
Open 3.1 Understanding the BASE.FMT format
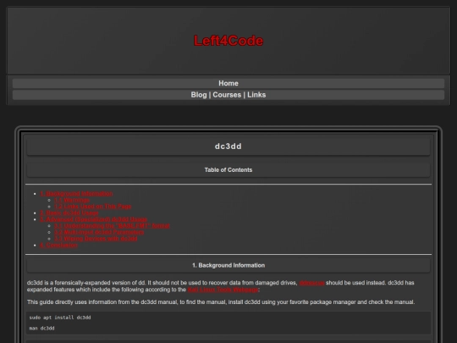[112, 226]
